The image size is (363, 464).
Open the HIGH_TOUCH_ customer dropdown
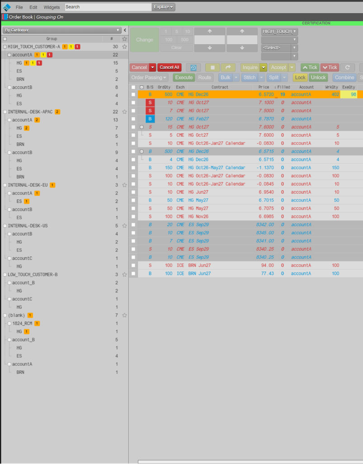279,31
